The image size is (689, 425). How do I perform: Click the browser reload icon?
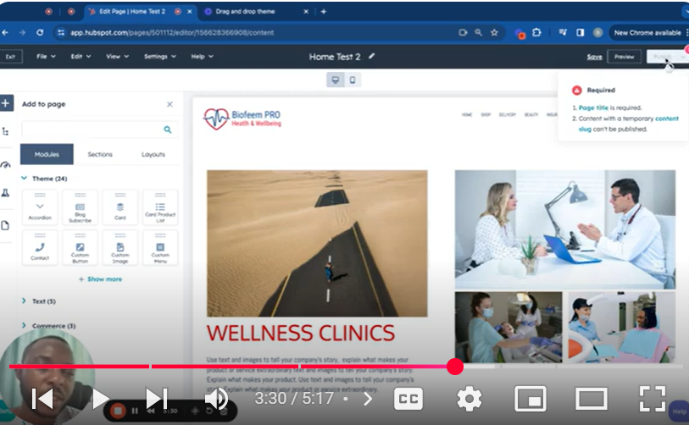click(x=40, y=32)
